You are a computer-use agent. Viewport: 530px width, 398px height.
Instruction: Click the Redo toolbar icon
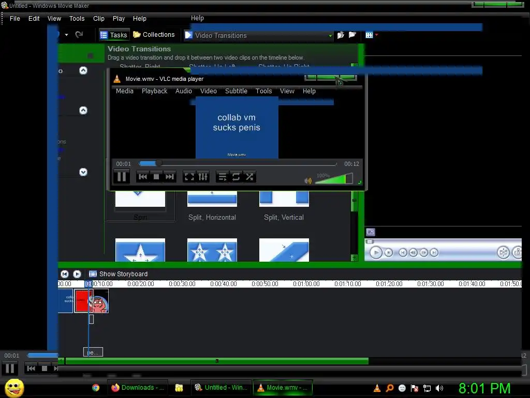click(79, 35)
